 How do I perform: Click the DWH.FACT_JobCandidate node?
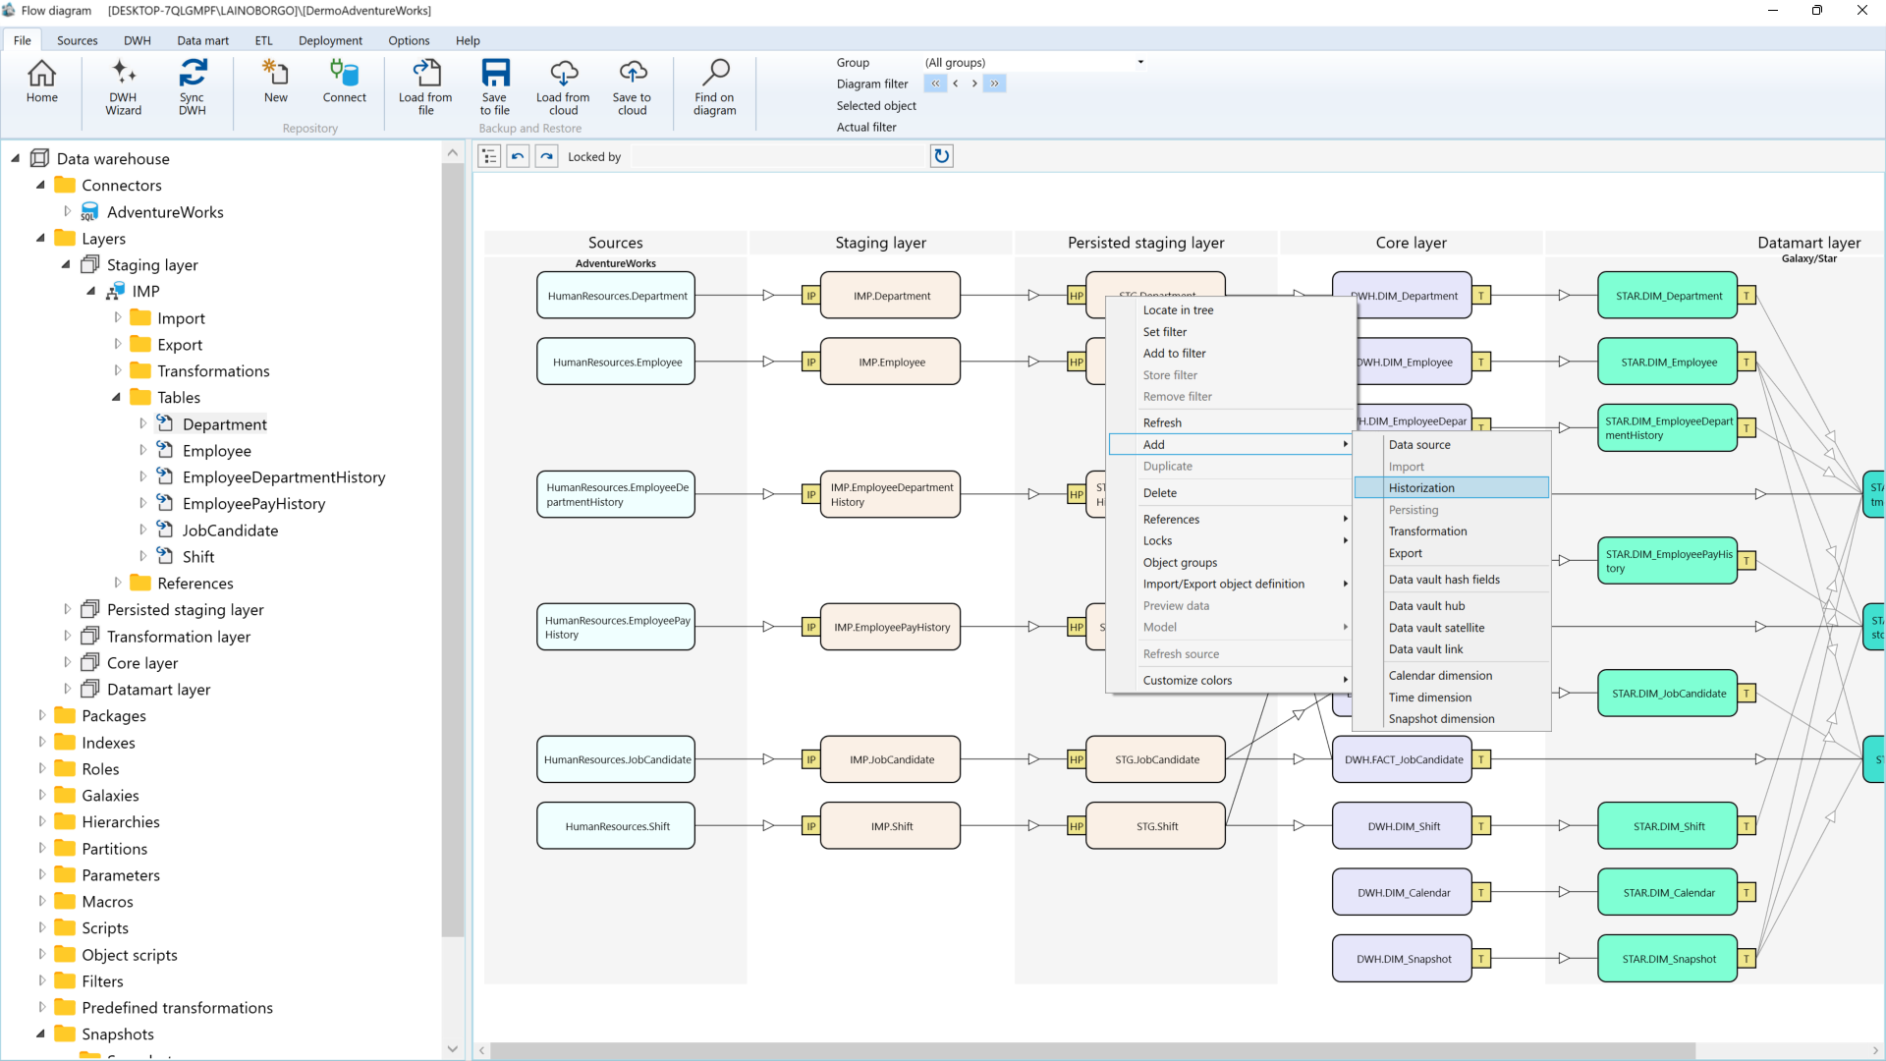tap(1403, 759)
